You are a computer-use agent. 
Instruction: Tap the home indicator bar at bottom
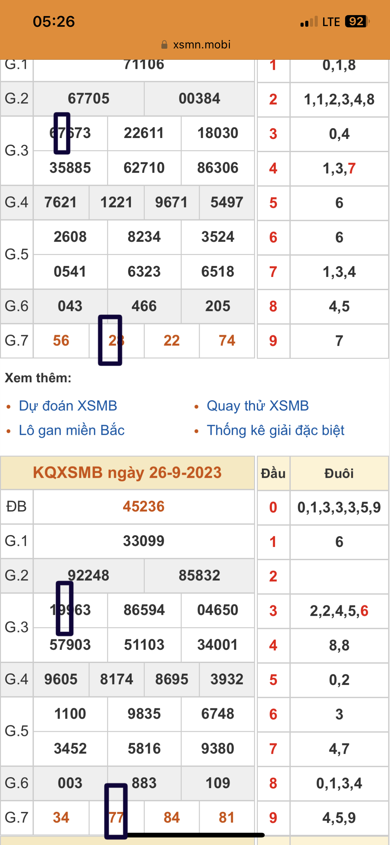point(195,835)
